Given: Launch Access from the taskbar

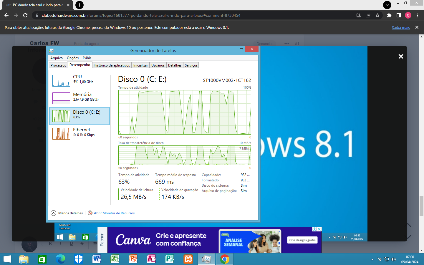Looking at the screenshot, I should pos(151,259).
